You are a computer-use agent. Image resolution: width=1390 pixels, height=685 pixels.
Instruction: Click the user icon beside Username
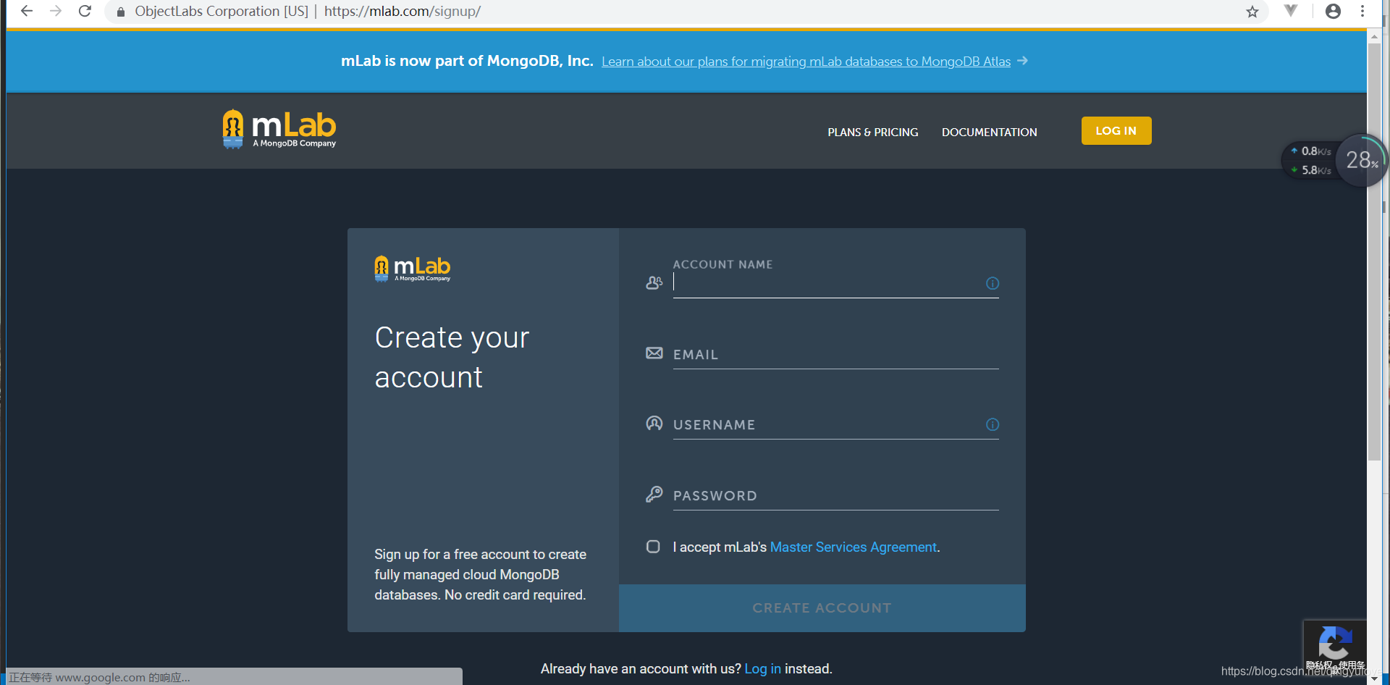click(654, 423)
